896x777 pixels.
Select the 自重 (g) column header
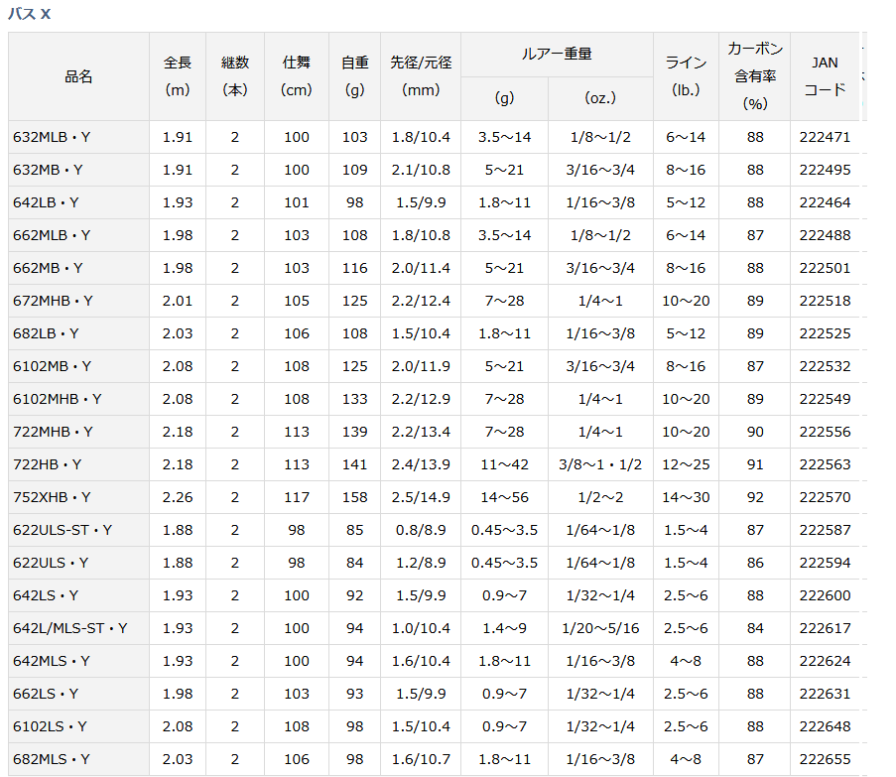[x=355, y=76]
